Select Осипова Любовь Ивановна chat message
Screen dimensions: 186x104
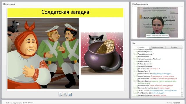(x=152, y=88)
